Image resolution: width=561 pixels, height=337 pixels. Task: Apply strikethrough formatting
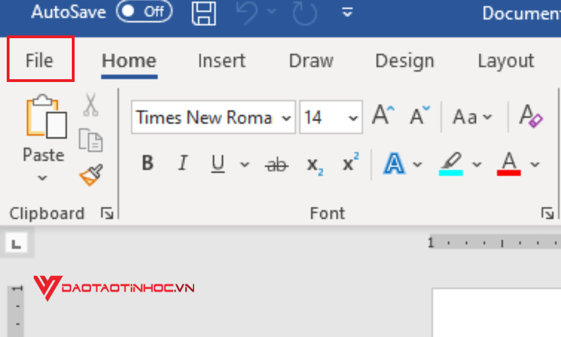pyautogui.click(x=276, y=163)
